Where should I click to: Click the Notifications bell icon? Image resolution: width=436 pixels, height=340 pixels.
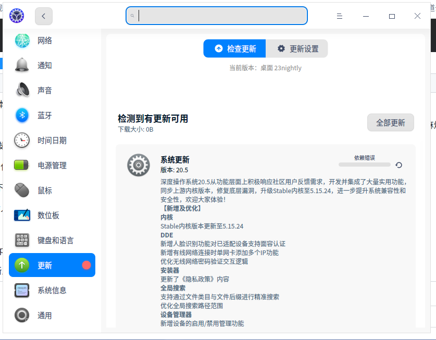click(x=21, y=65)
